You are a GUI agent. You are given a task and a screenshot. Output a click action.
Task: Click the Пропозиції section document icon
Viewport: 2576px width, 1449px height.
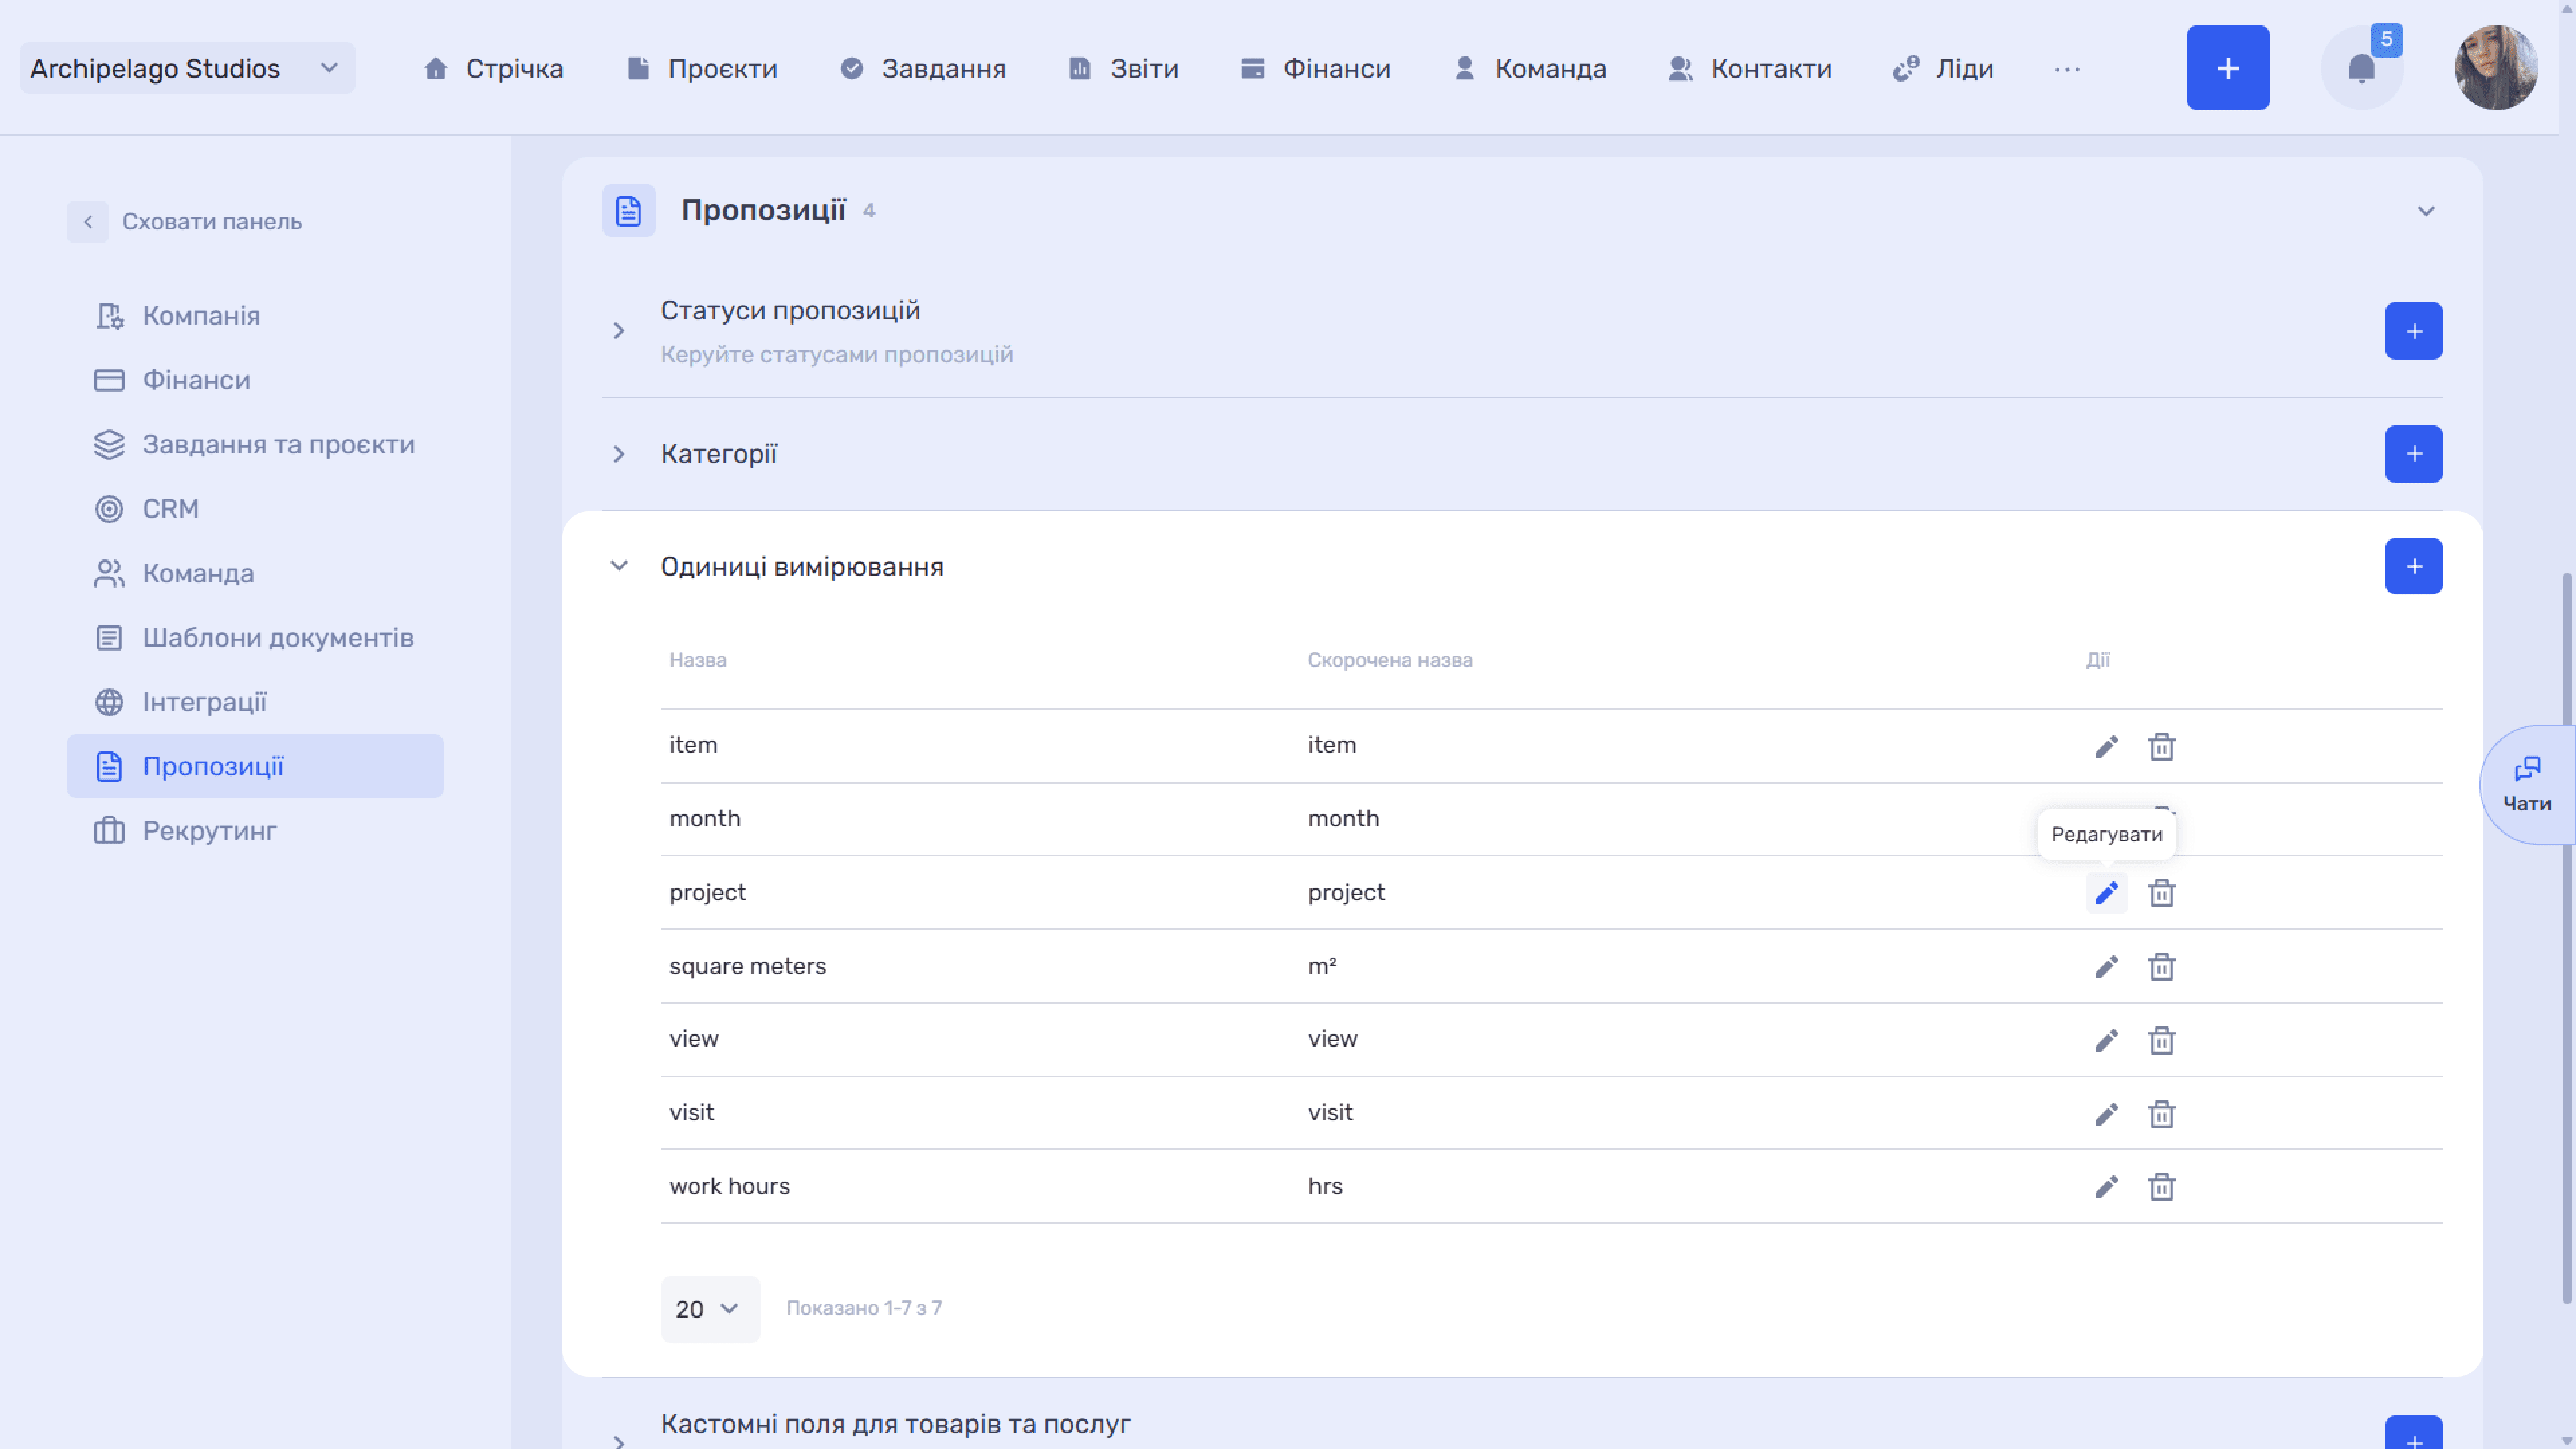(x=628, y=210)
